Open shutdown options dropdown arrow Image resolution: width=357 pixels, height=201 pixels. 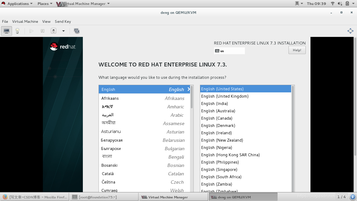click(x=63, y=31)
